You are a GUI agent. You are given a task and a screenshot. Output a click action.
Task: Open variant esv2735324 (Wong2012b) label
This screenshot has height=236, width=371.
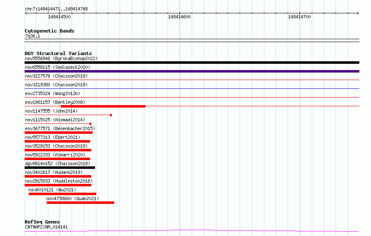(53, 93)
